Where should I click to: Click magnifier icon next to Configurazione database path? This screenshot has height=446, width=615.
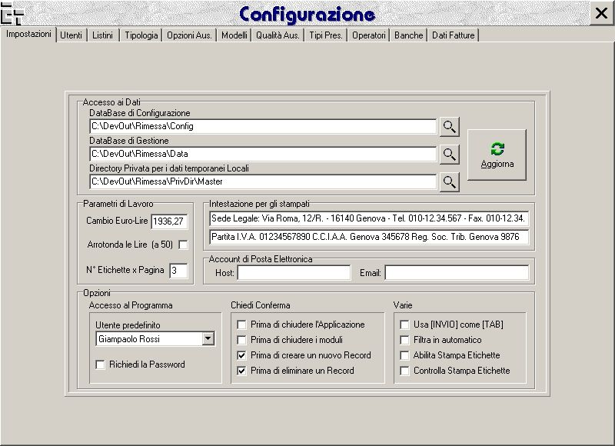[449, 127]
